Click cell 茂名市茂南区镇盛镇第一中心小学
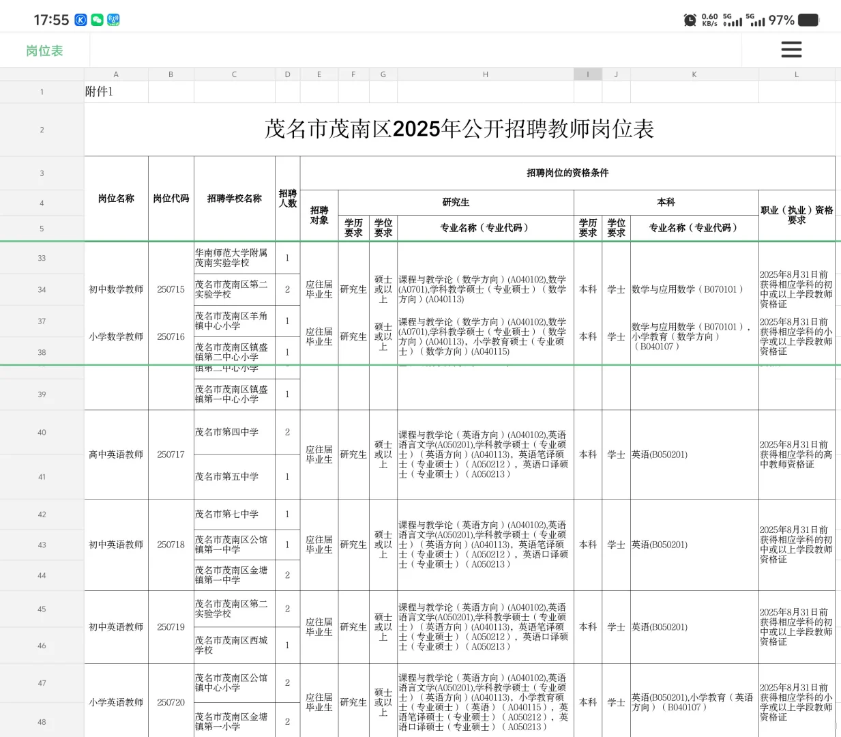The width and height of the screenshot is (841, 737). click(x=235, y=394)
